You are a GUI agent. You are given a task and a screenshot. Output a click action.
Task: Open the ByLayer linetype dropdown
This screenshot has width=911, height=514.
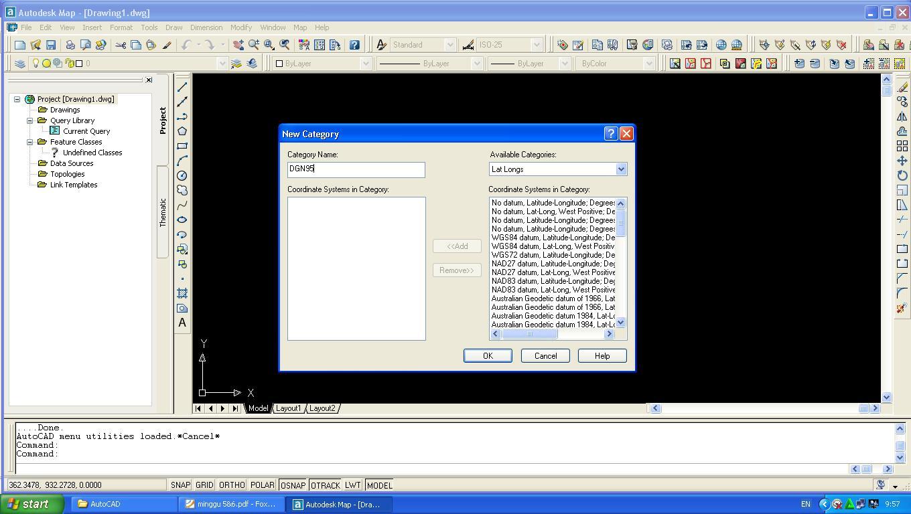coord(477,64)
